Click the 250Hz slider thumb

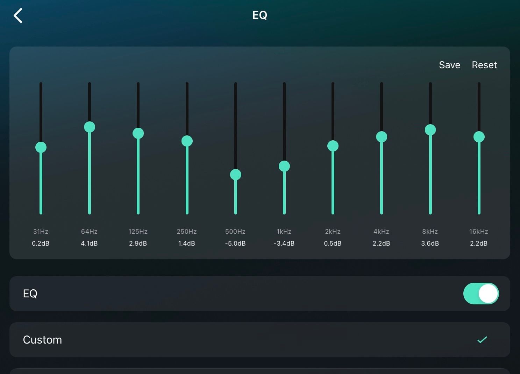click(187, 141)
